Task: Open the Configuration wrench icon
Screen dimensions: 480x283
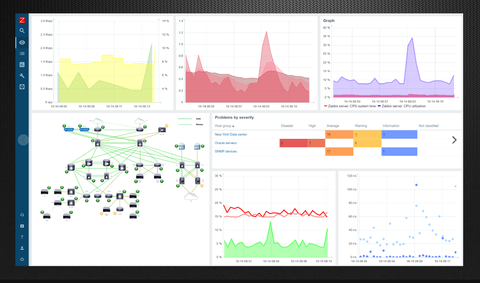Action: tap(22, 76)
